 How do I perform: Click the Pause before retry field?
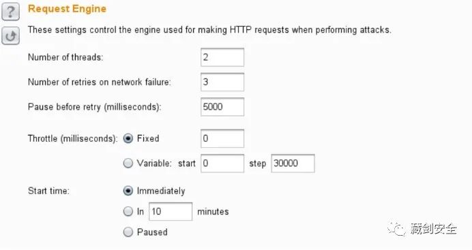coord(222,107)
